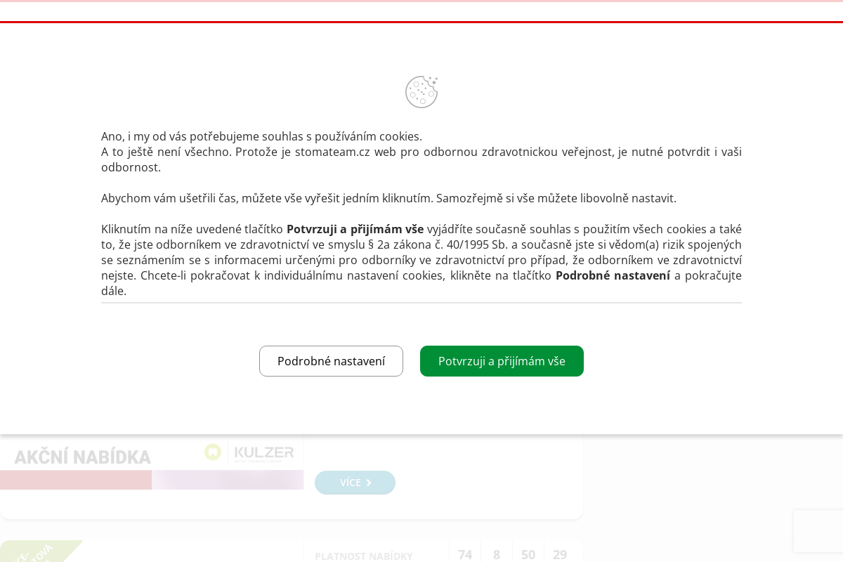Image resolution: width=843 pixels, height=562 pixels.
Task: Click the KULZER brand wordmark
Action: (263, 453)
